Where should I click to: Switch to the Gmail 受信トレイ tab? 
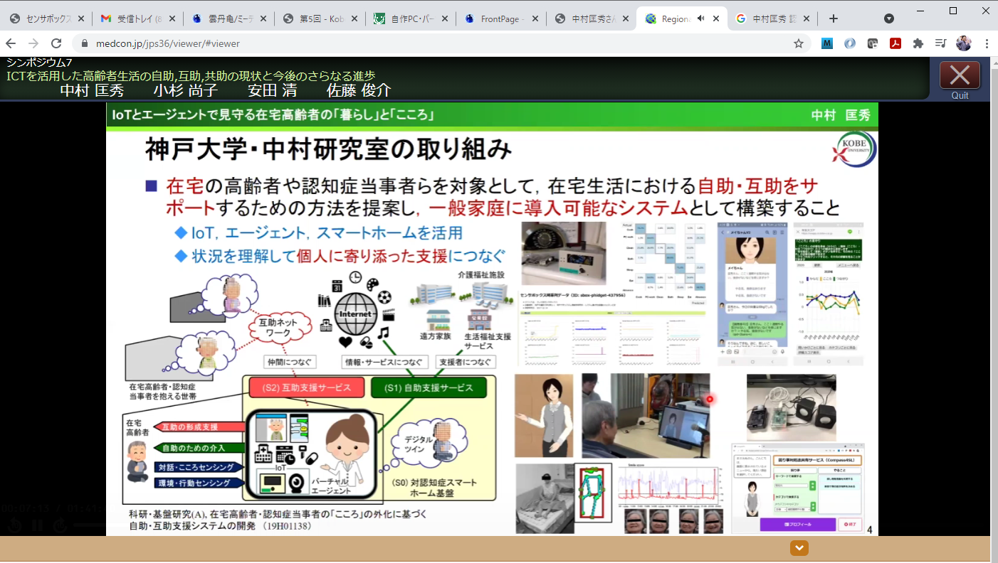click(135, 18)
